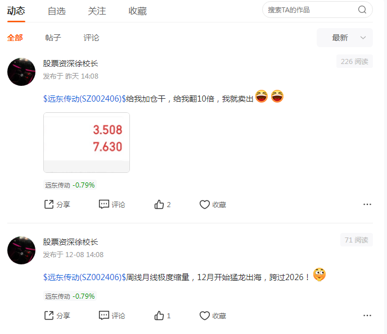
Task: Click the search magnifier icon
Action: [362, 10]
